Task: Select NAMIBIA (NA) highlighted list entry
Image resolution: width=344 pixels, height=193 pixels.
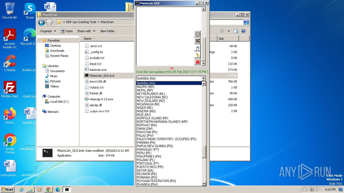Action: (x=169, y=83)
